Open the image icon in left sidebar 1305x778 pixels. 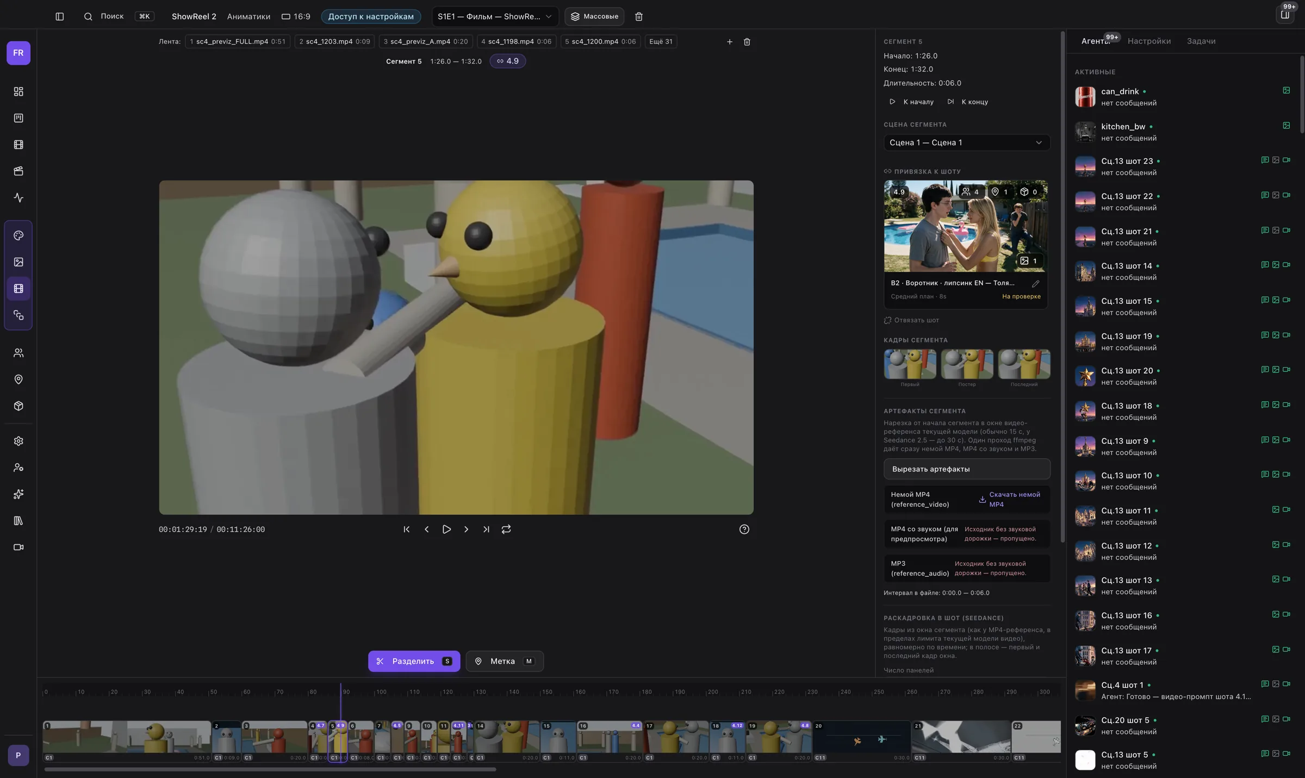(18, 262)
